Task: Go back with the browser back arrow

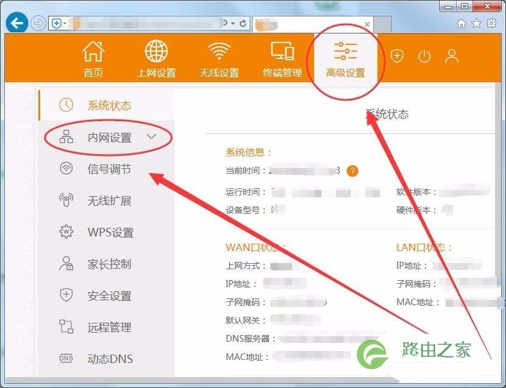Action: click(17, 23)
